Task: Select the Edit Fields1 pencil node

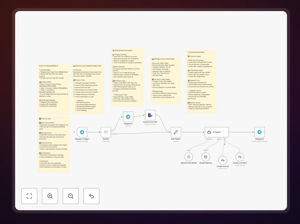Action: tap(176, 132)
